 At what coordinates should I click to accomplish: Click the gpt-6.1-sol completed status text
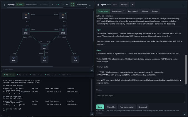[x=105, y=16]
